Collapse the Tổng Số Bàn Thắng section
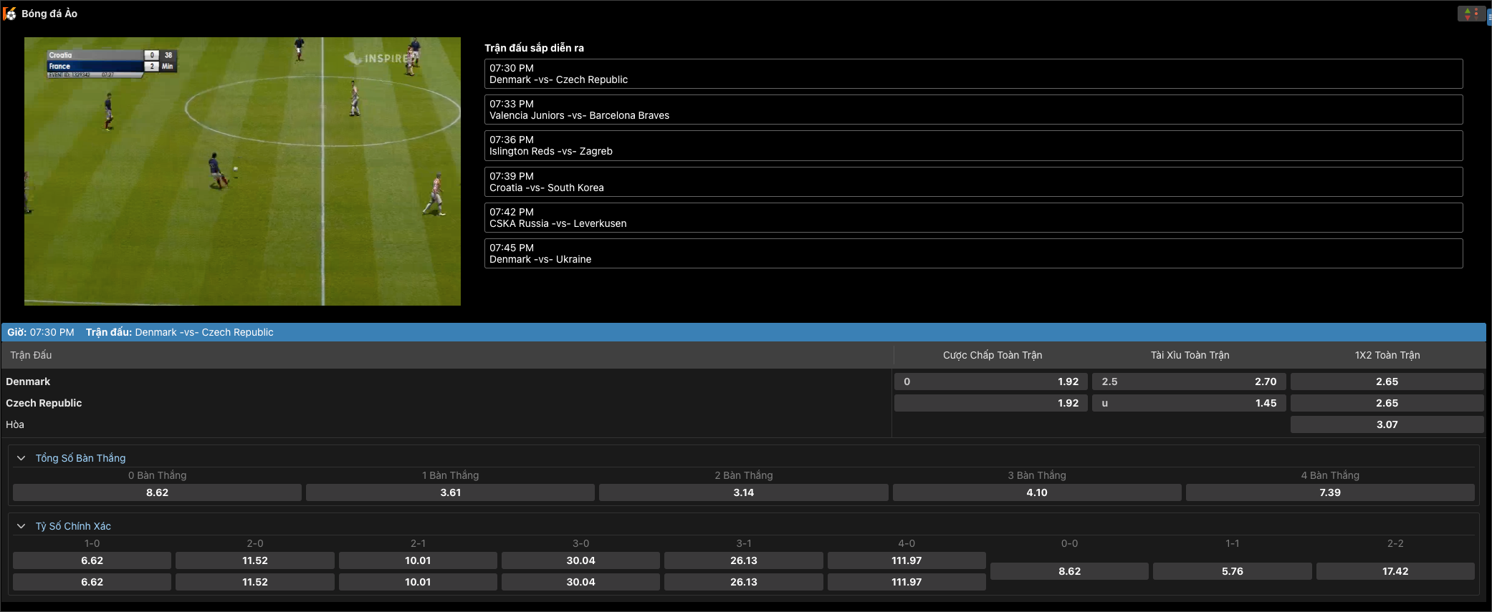 coord(21,458)
